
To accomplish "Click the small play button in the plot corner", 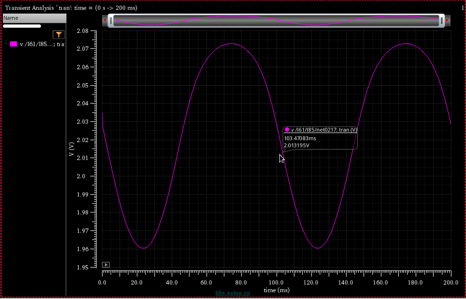I will pos(106,265).
